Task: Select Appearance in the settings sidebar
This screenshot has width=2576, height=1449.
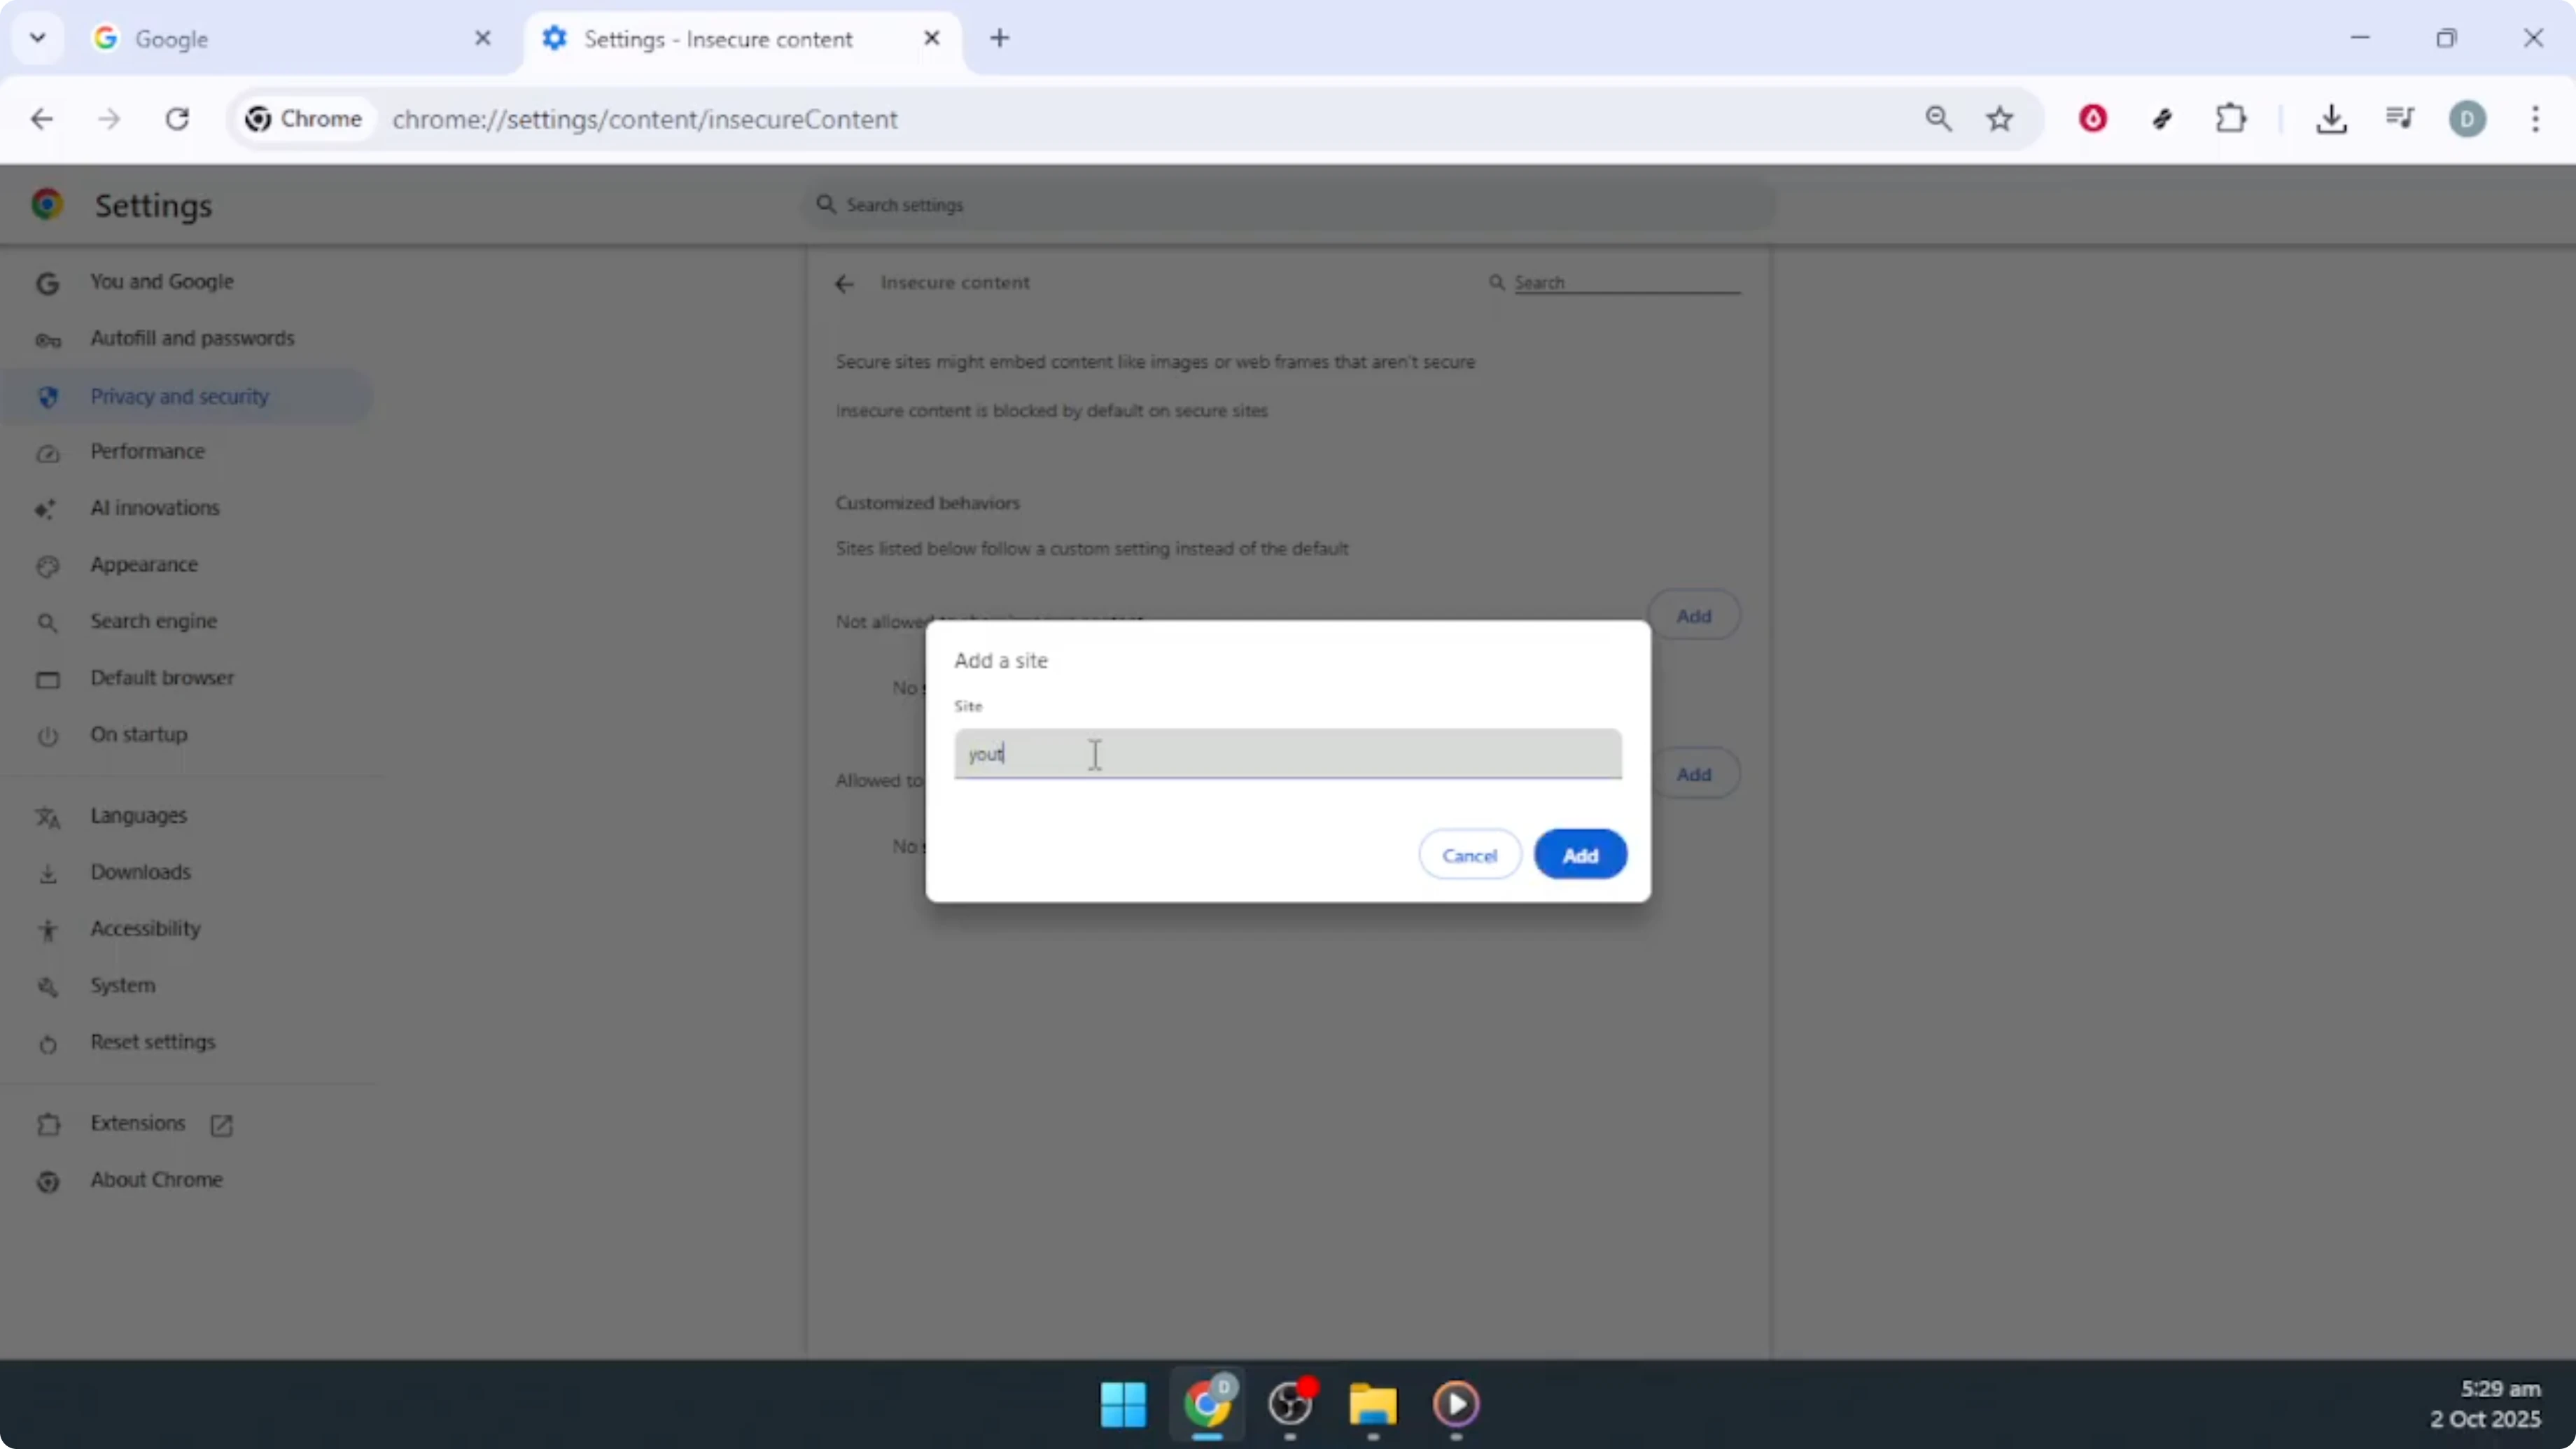Action: (144, 564)
